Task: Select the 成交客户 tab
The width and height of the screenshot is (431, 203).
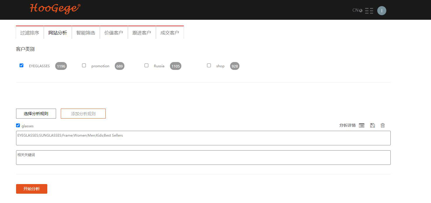Action: point(170,33)
